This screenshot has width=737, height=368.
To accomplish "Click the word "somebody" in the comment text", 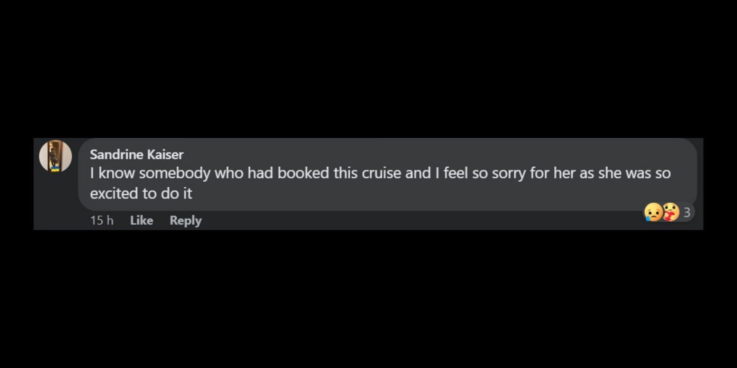I will (175, 173).
